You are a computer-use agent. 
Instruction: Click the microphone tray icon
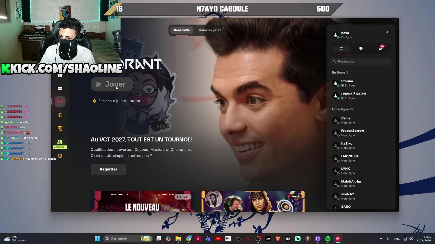point(388,239)
